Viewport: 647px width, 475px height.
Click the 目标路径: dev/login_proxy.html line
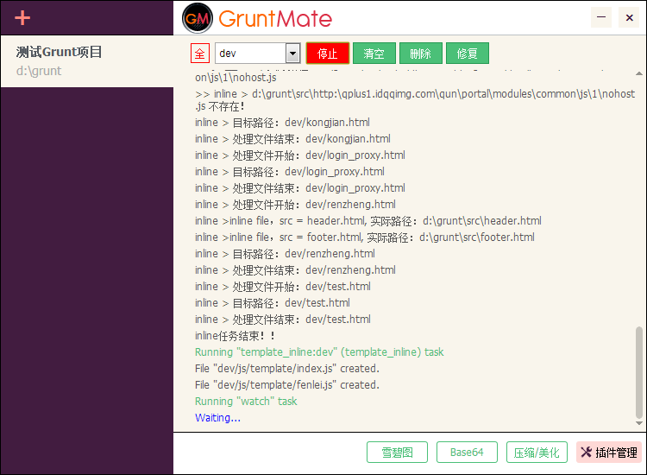290,172
